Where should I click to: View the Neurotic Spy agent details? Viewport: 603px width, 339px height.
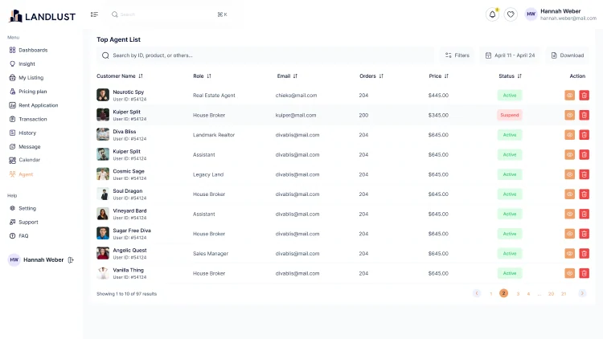pyautogui.click(x=569, y=96)
